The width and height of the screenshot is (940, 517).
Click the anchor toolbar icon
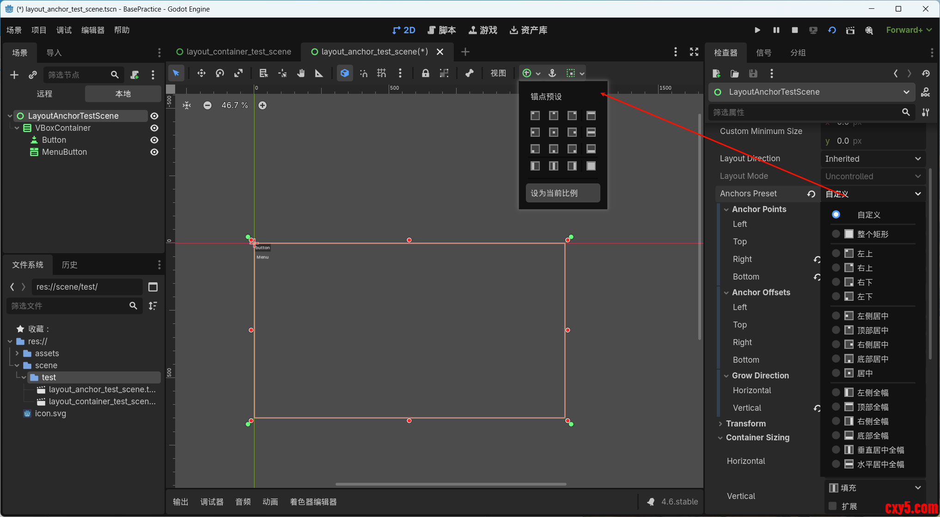pos(552,73)
